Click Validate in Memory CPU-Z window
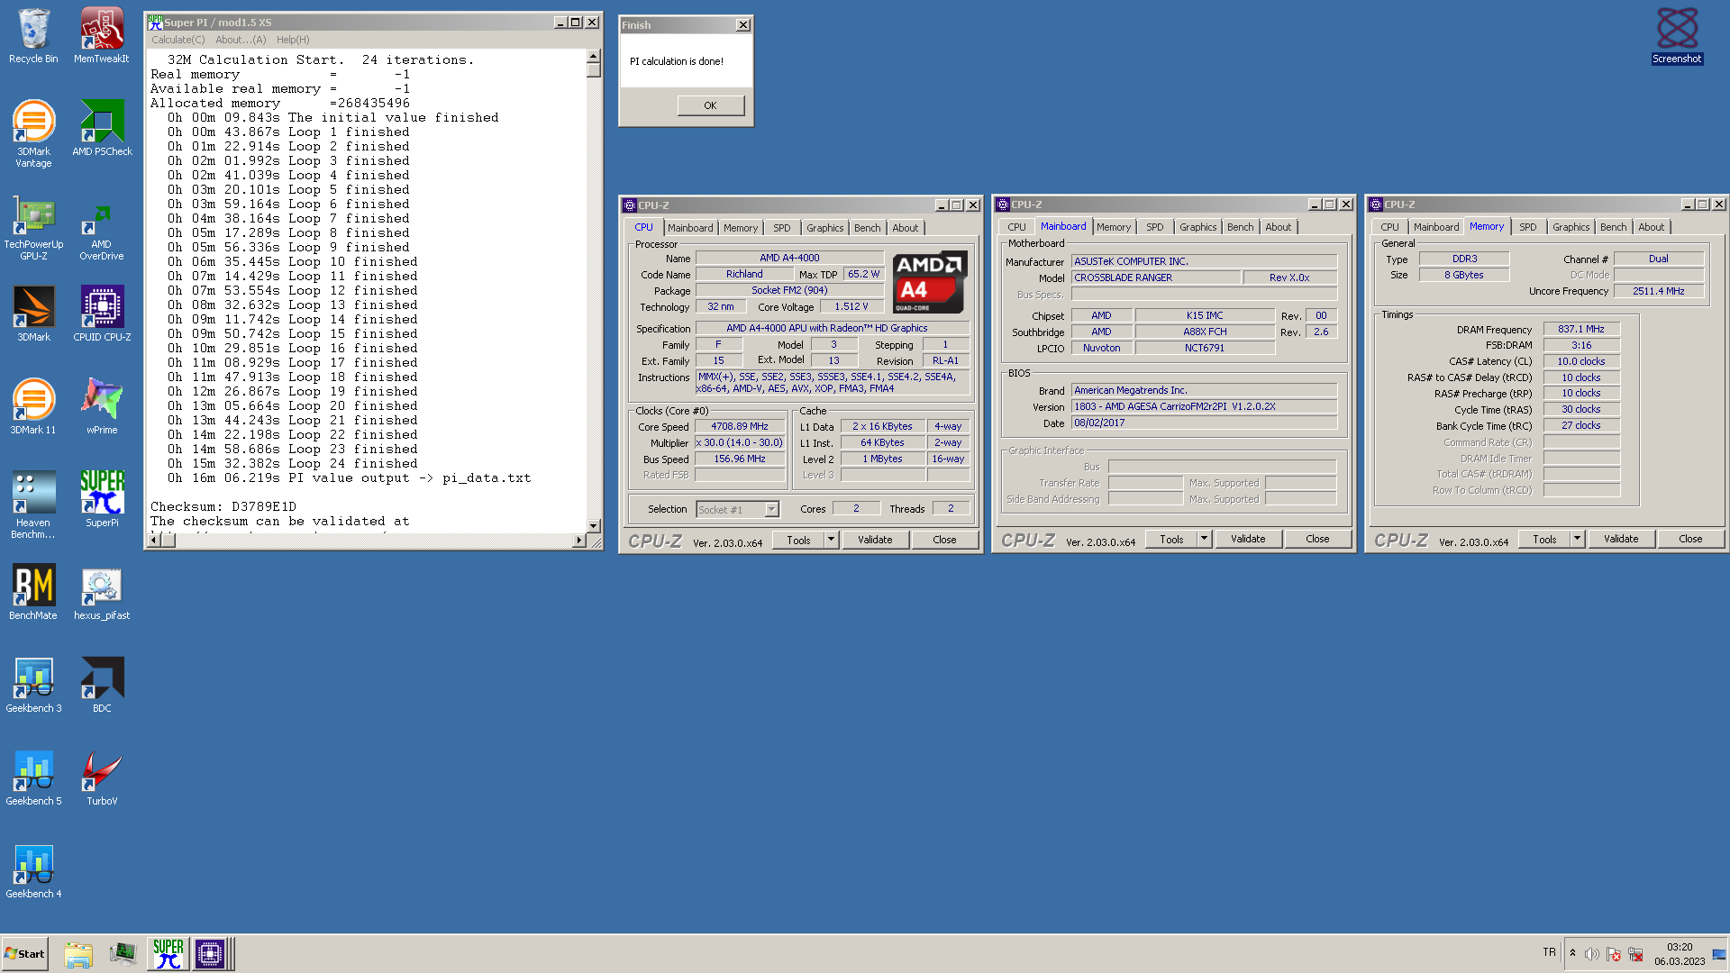 point(1621,539)
